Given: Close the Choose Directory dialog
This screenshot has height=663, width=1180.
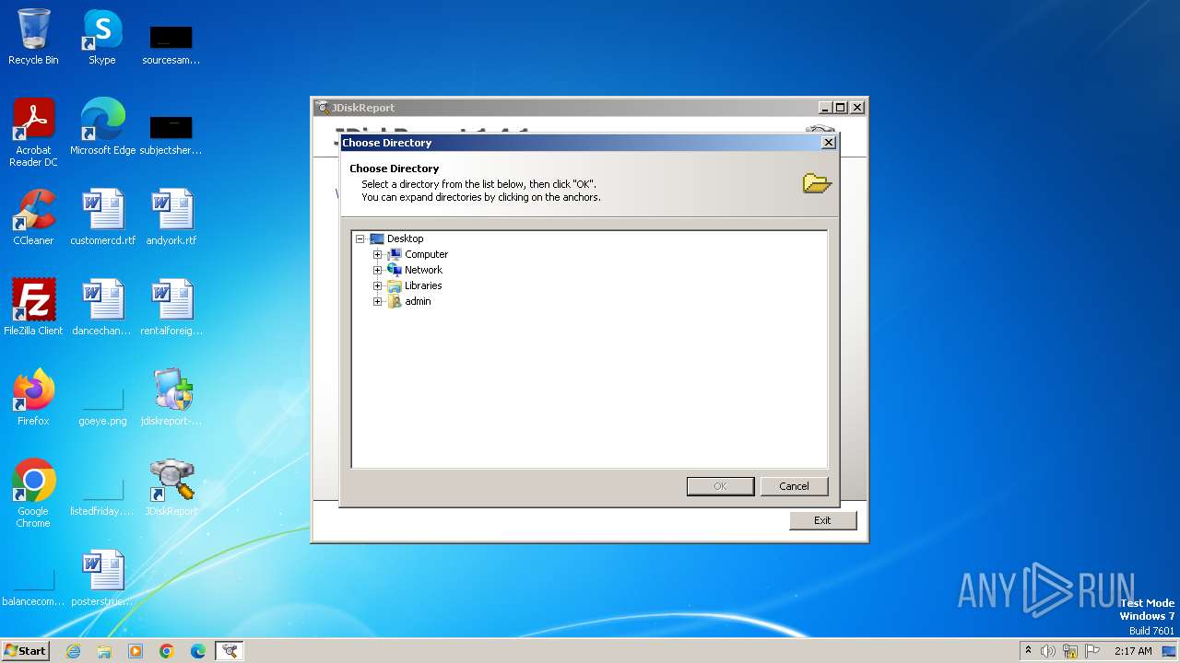Looking at the screenshot, I should tap(828, 143).
